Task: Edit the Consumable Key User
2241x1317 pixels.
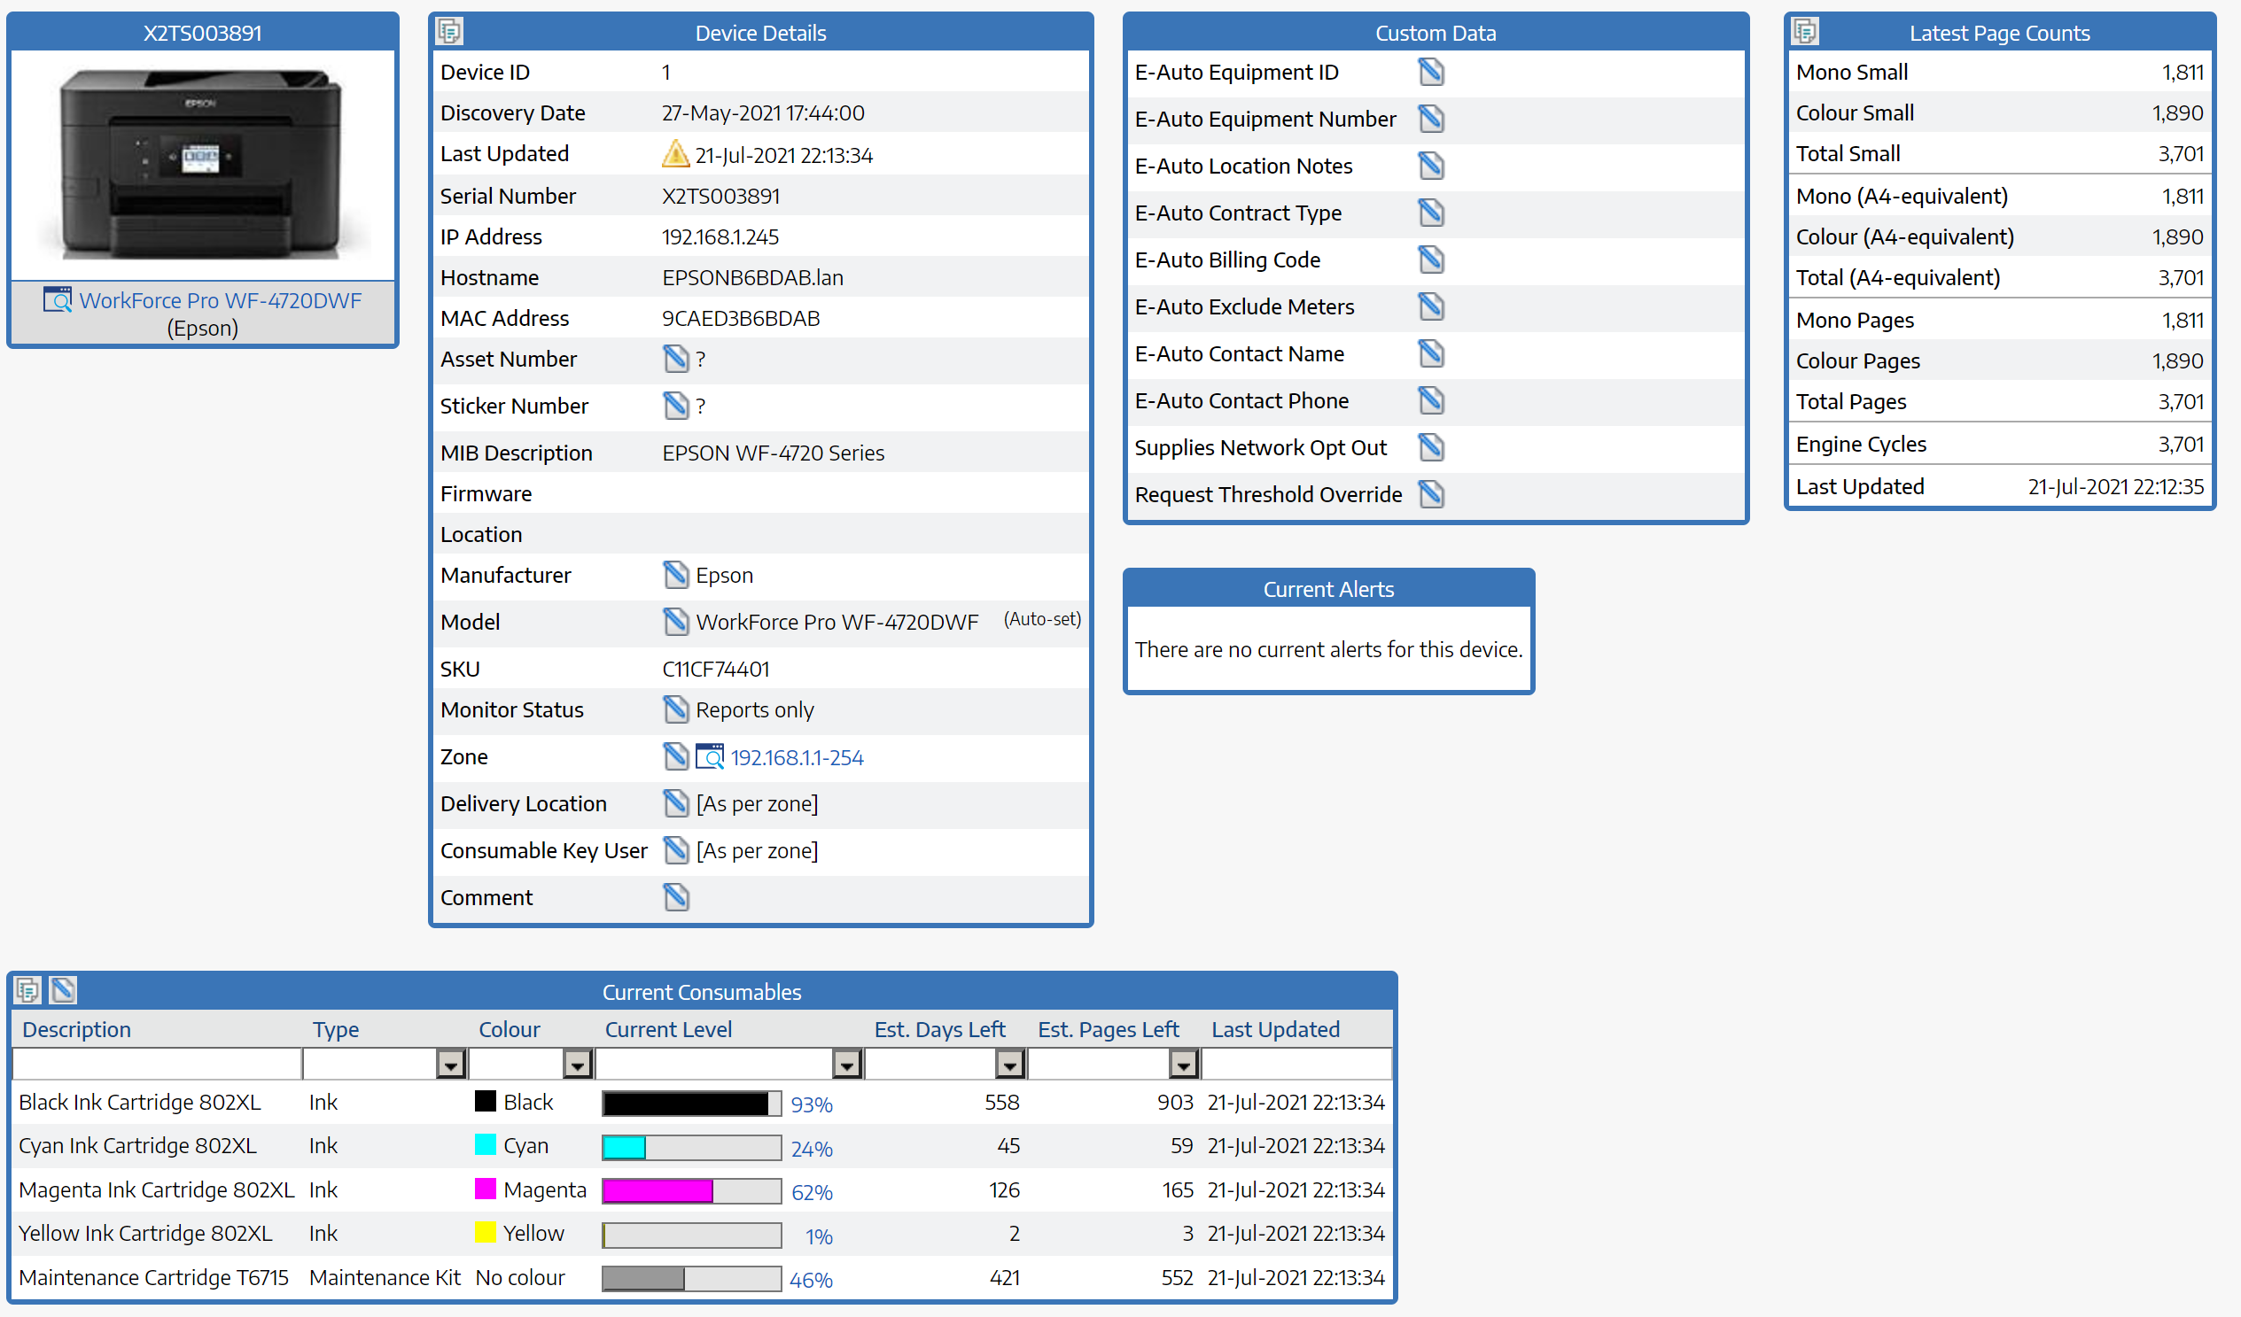Action: coord(676,851)
